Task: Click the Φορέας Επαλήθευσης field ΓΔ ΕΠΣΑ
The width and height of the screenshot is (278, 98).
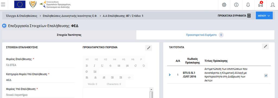Action: pos(40,65)
